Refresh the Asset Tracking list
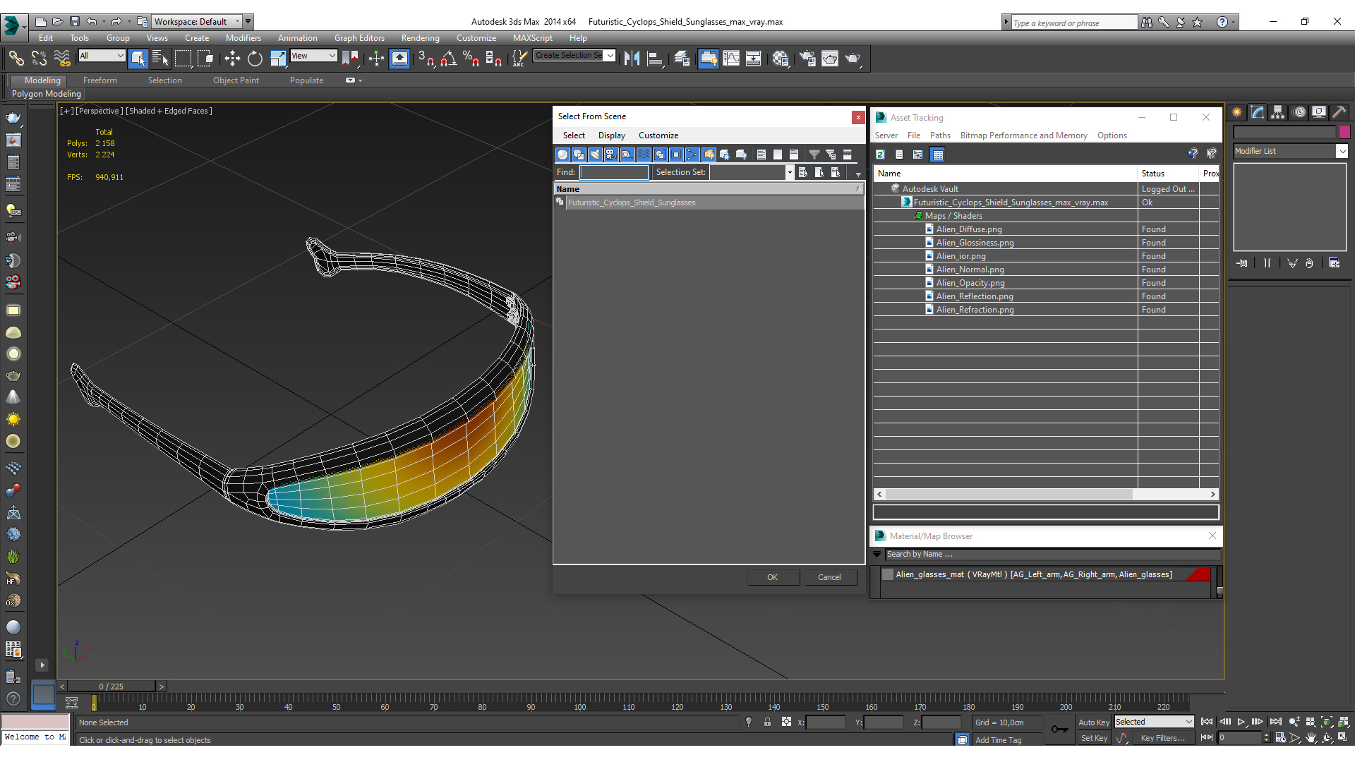 click(x=880, y=155)
